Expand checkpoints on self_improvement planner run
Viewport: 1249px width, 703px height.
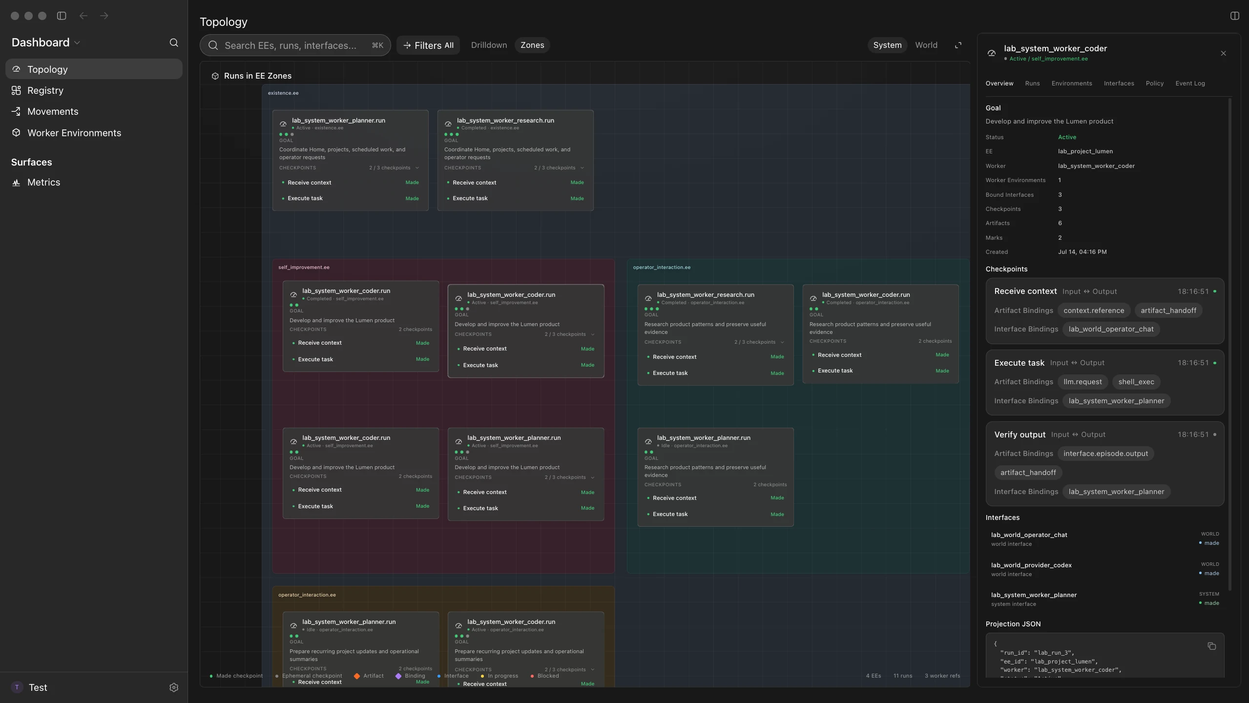click(x=593, y=477)
